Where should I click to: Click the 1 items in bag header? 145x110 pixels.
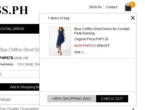(x=59, y=18)
